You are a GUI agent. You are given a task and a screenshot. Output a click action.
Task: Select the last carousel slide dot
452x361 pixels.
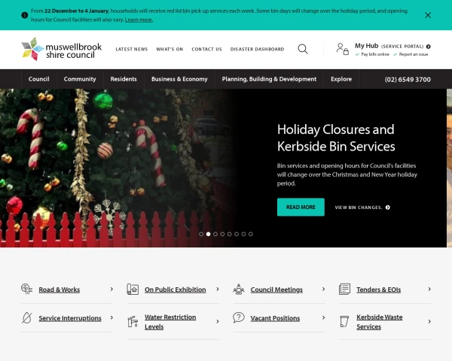point(251,234)
